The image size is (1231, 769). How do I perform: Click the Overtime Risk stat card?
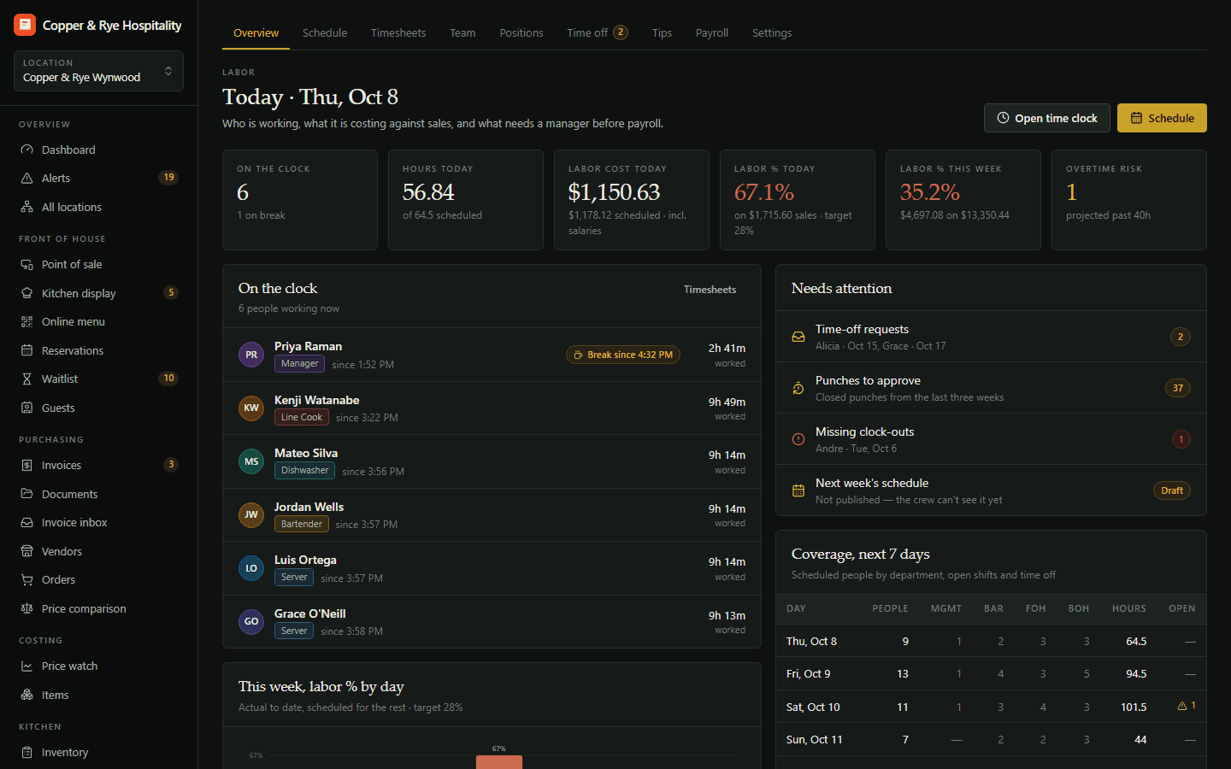1129,200
